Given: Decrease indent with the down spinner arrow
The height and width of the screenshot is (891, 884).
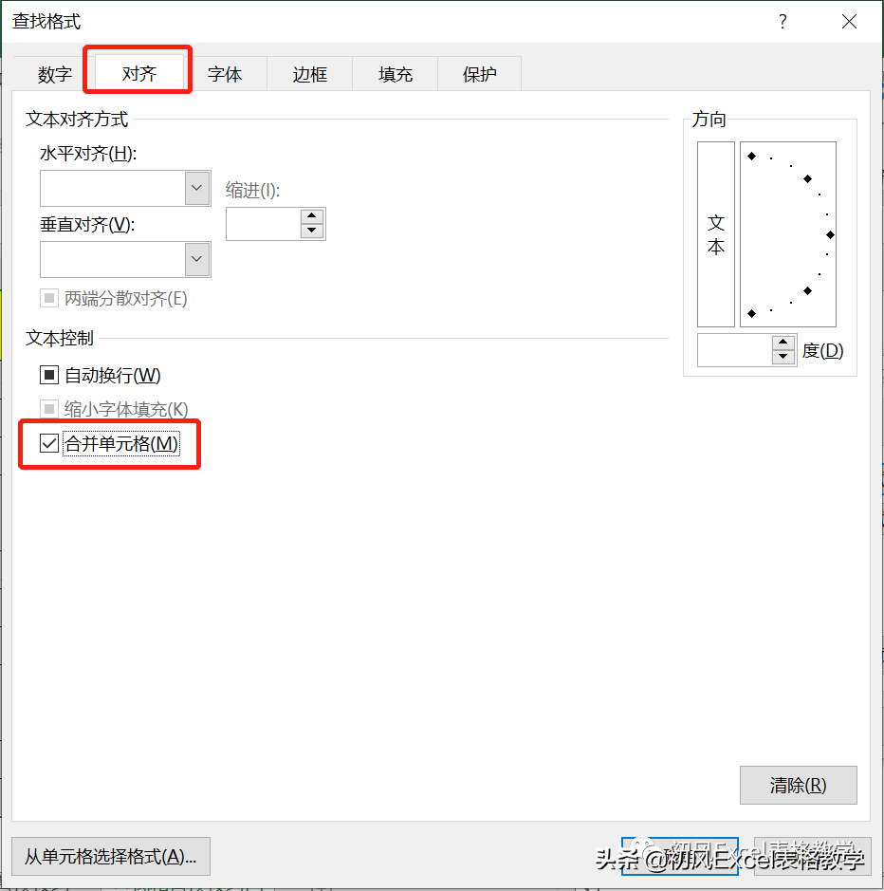Looking at the screenshot, I should 311,231.
